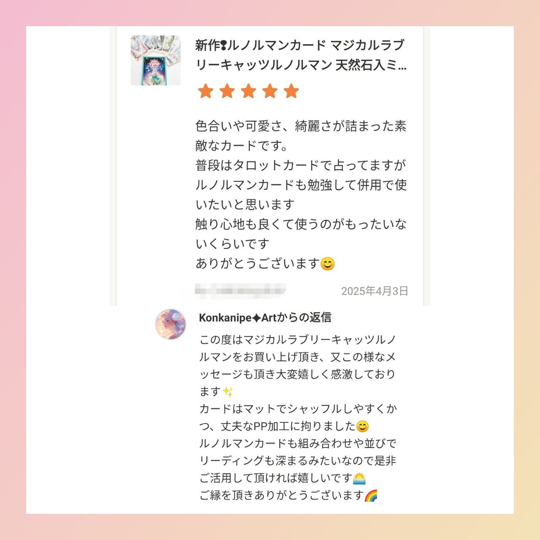Viewport: 540px width, 540px height.
Task: Click the fourth orange rating star
Action: pyautogui.click(x=270, y=91)
